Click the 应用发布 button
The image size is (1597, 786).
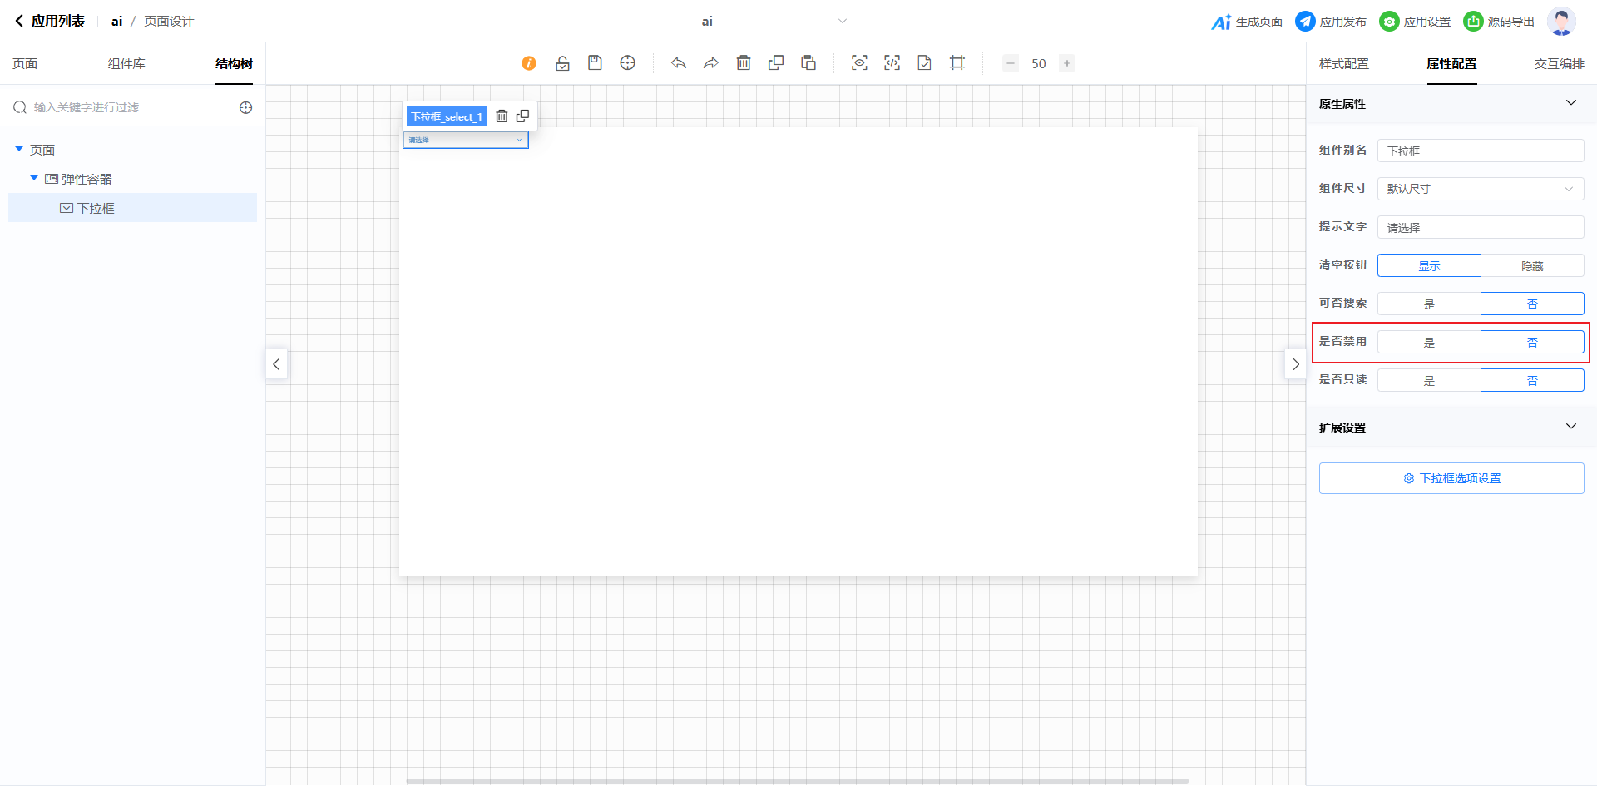click(1332, 22)
